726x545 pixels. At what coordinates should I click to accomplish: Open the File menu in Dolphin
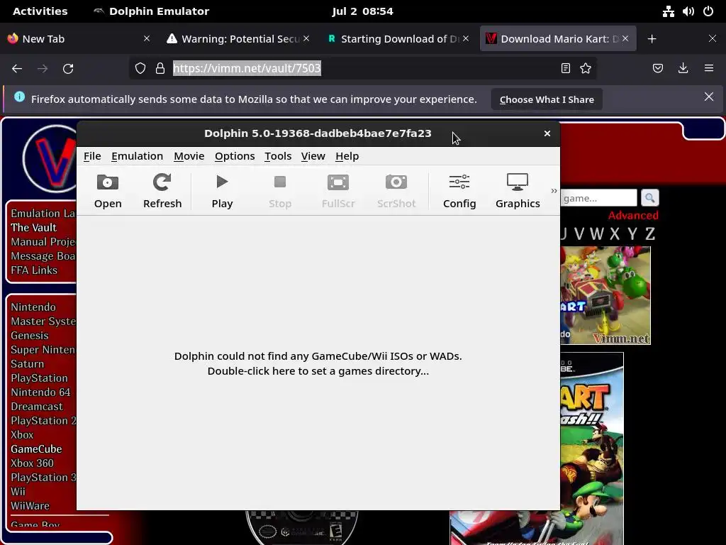(x=92, y=156)
